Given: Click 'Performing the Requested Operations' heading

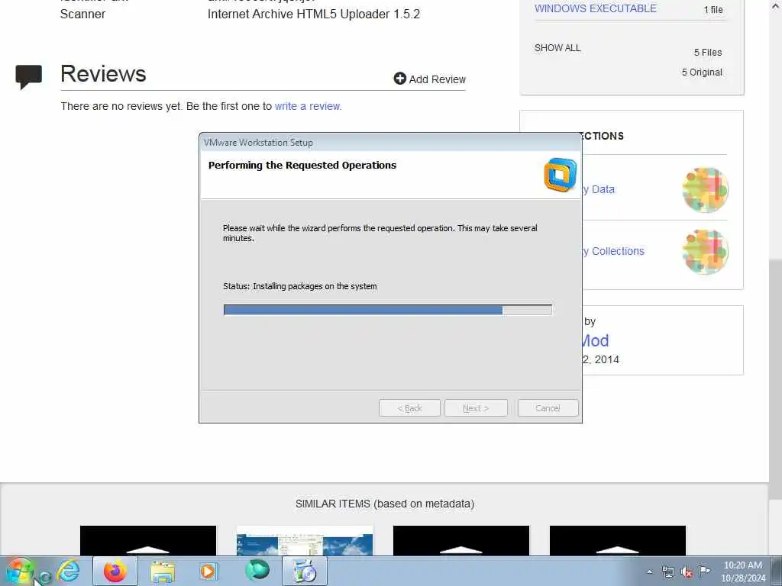Looking at the screenshot, I should point(302,166).
